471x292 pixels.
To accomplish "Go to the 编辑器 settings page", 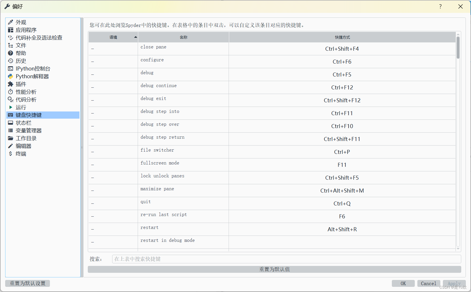I will [43, 146].
